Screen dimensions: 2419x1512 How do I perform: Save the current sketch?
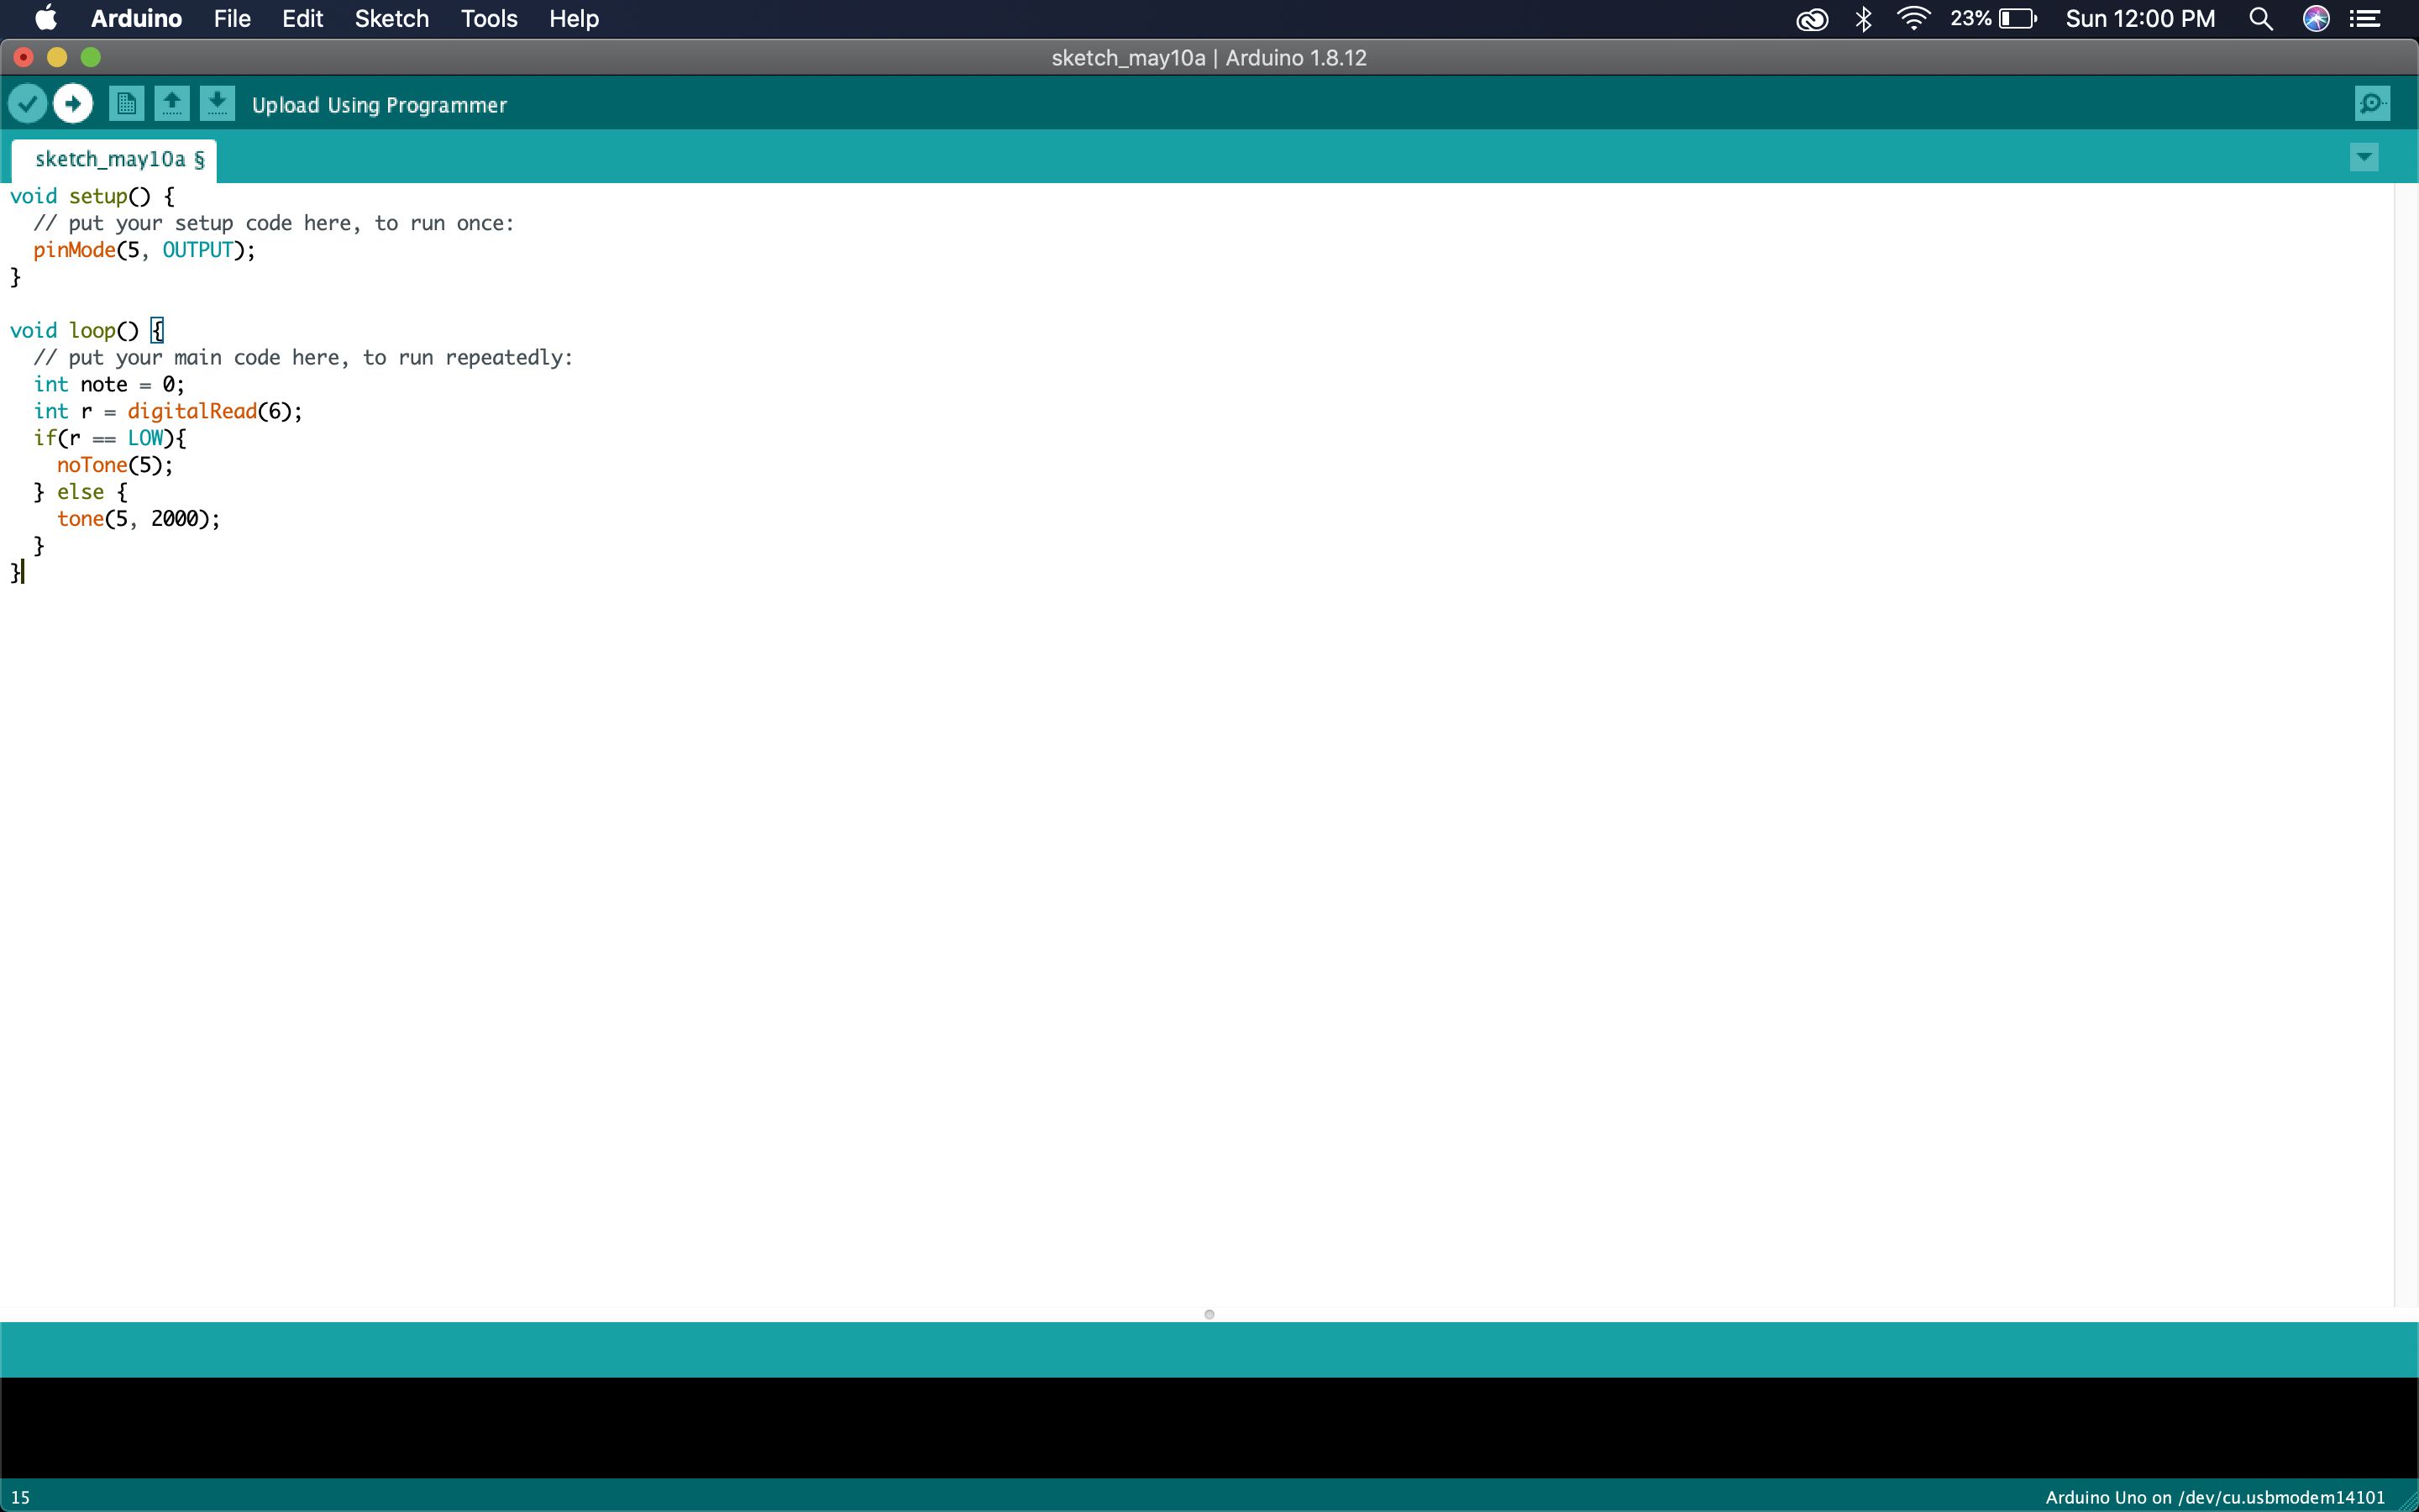[218, 103]
